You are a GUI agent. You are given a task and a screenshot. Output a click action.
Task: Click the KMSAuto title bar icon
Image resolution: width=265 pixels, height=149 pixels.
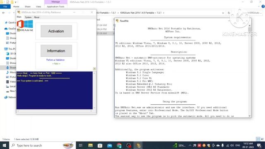click(19, 12)
